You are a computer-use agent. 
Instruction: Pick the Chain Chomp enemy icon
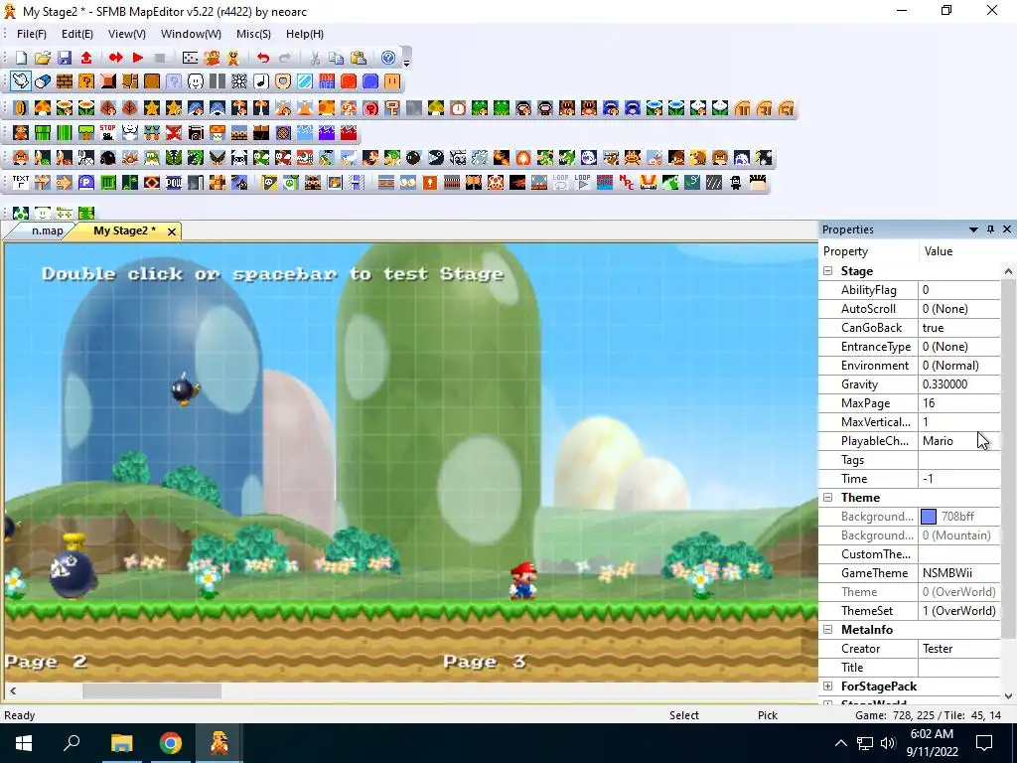[x=435, y=158]
